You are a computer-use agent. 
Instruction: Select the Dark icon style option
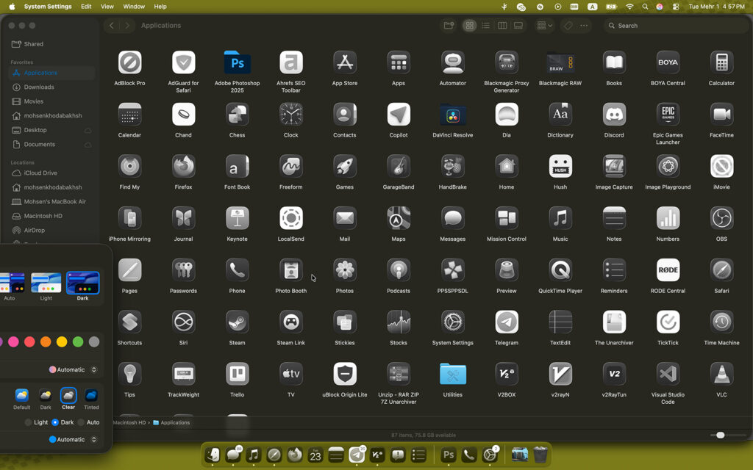click(x=45, y=395)
